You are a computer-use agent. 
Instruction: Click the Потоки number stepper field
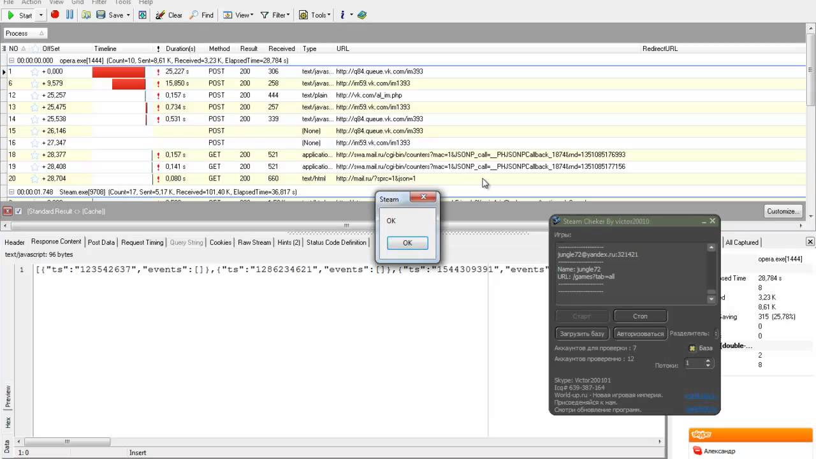pos(698,363)
